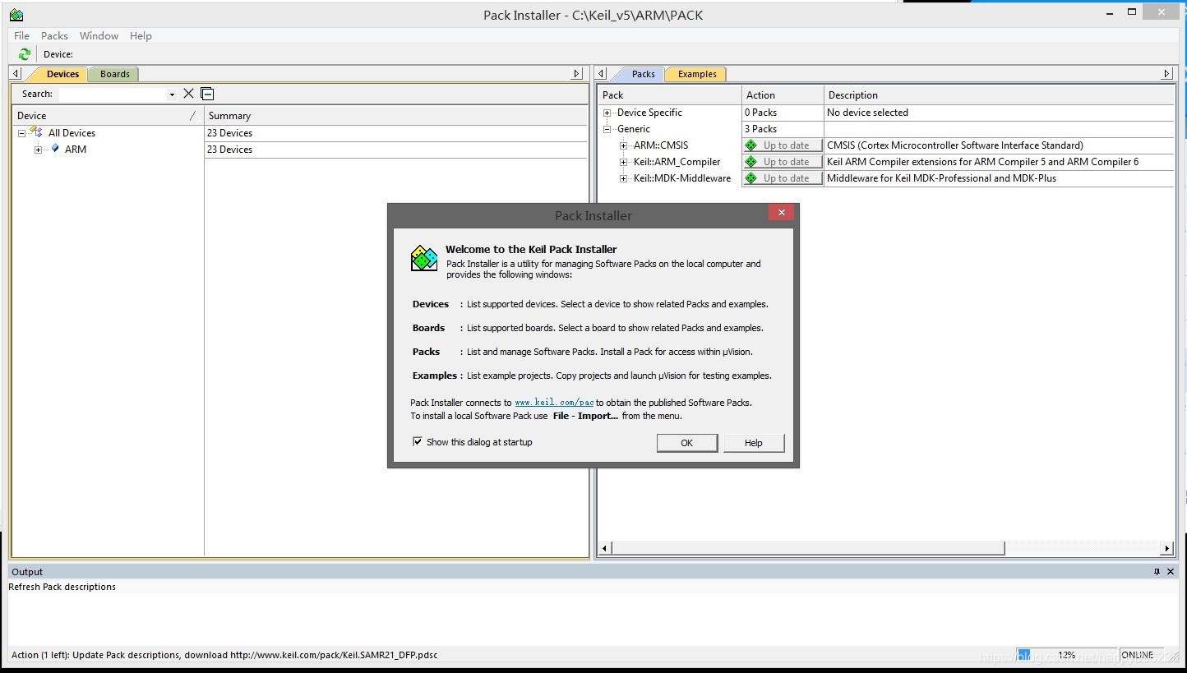Click 'Up to date' button for ARM::CMSIS
The height and width of the screenshot is (673, 1187).
point(783,145)
